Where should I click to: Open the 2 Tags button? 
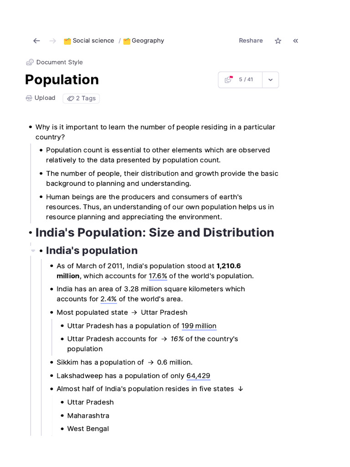tap(81, 99)
